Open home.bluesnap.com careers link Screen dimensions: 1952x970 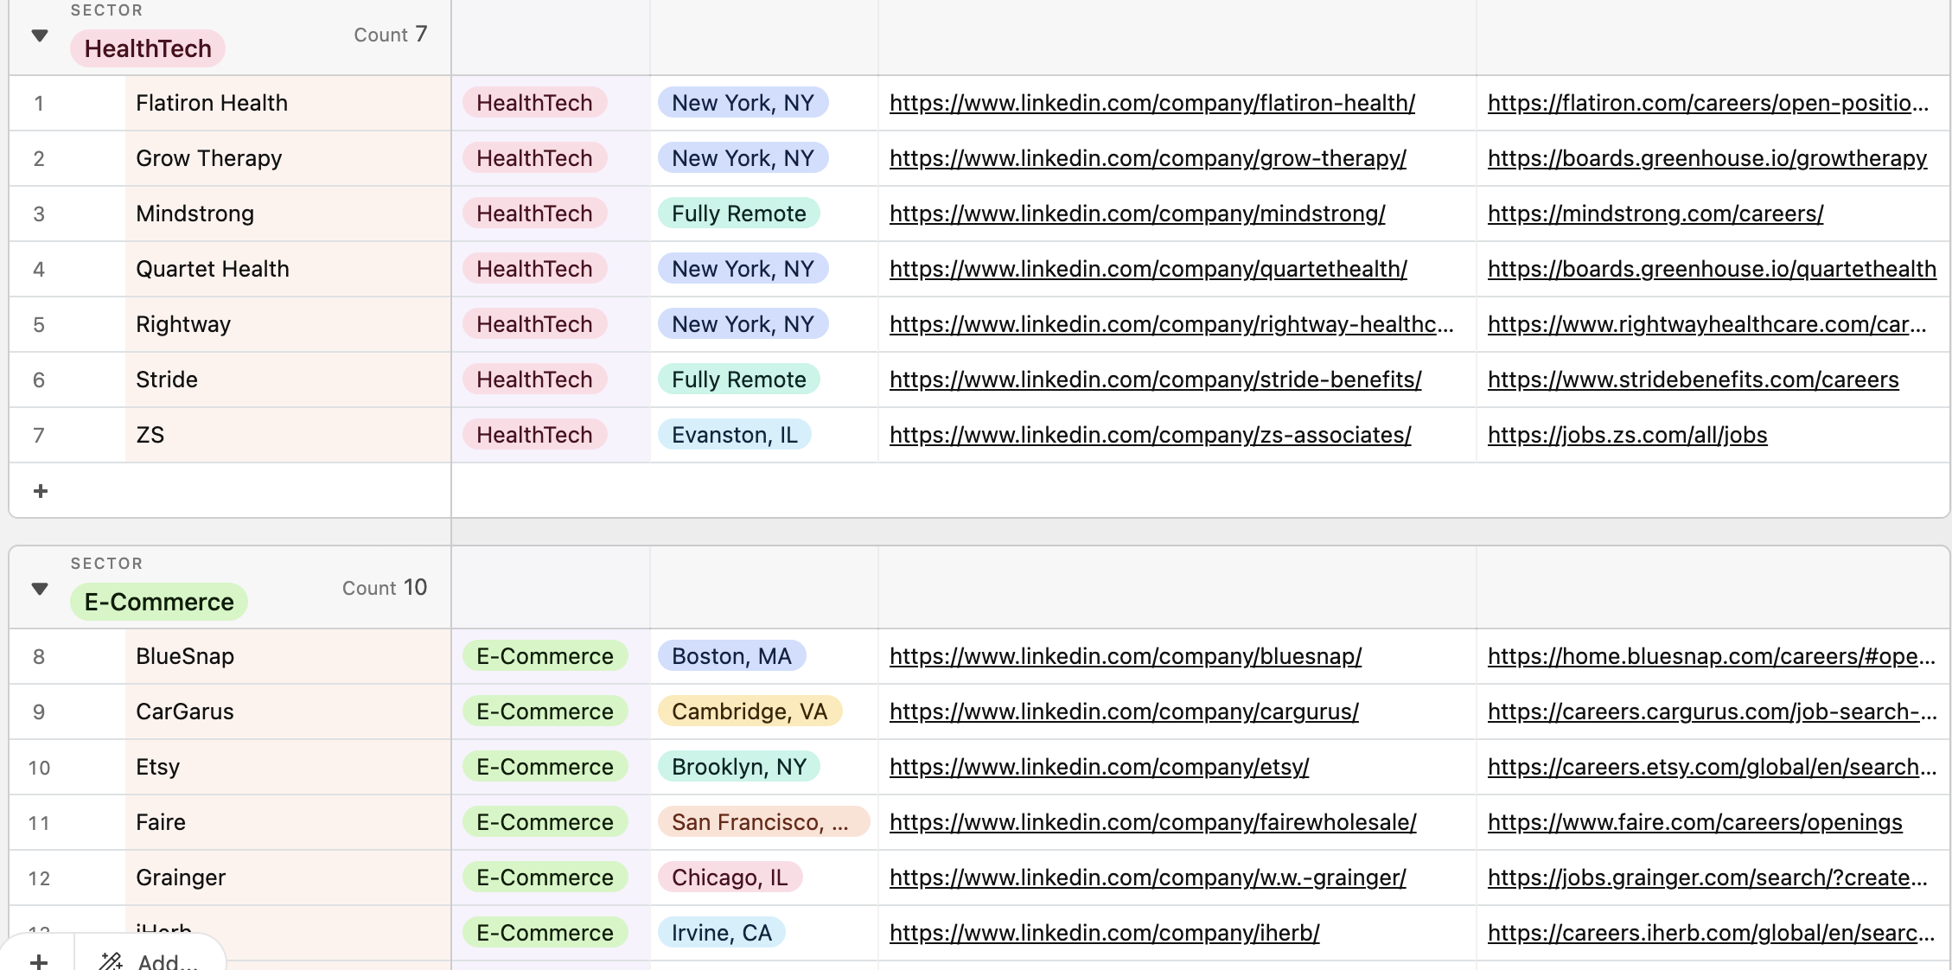pyautogui.click(x=1712, y=656)
